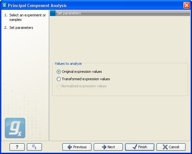
Task: Click the question-mark help button
Action: [17, 147]
